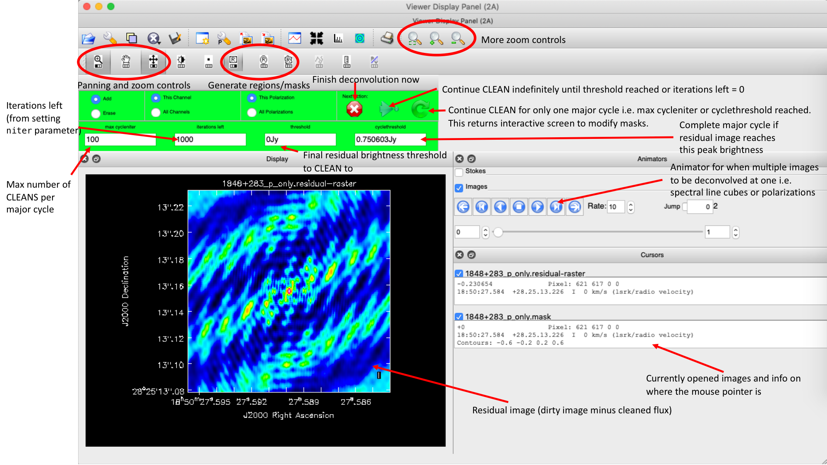
Task: Click the print viewer icon
Action: point(387,38)
